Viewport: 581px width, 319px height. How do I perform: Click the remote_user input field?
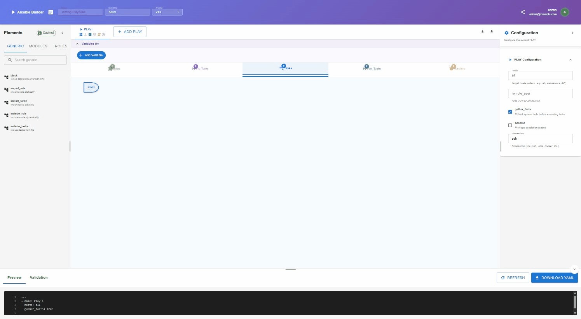point(540,94)
